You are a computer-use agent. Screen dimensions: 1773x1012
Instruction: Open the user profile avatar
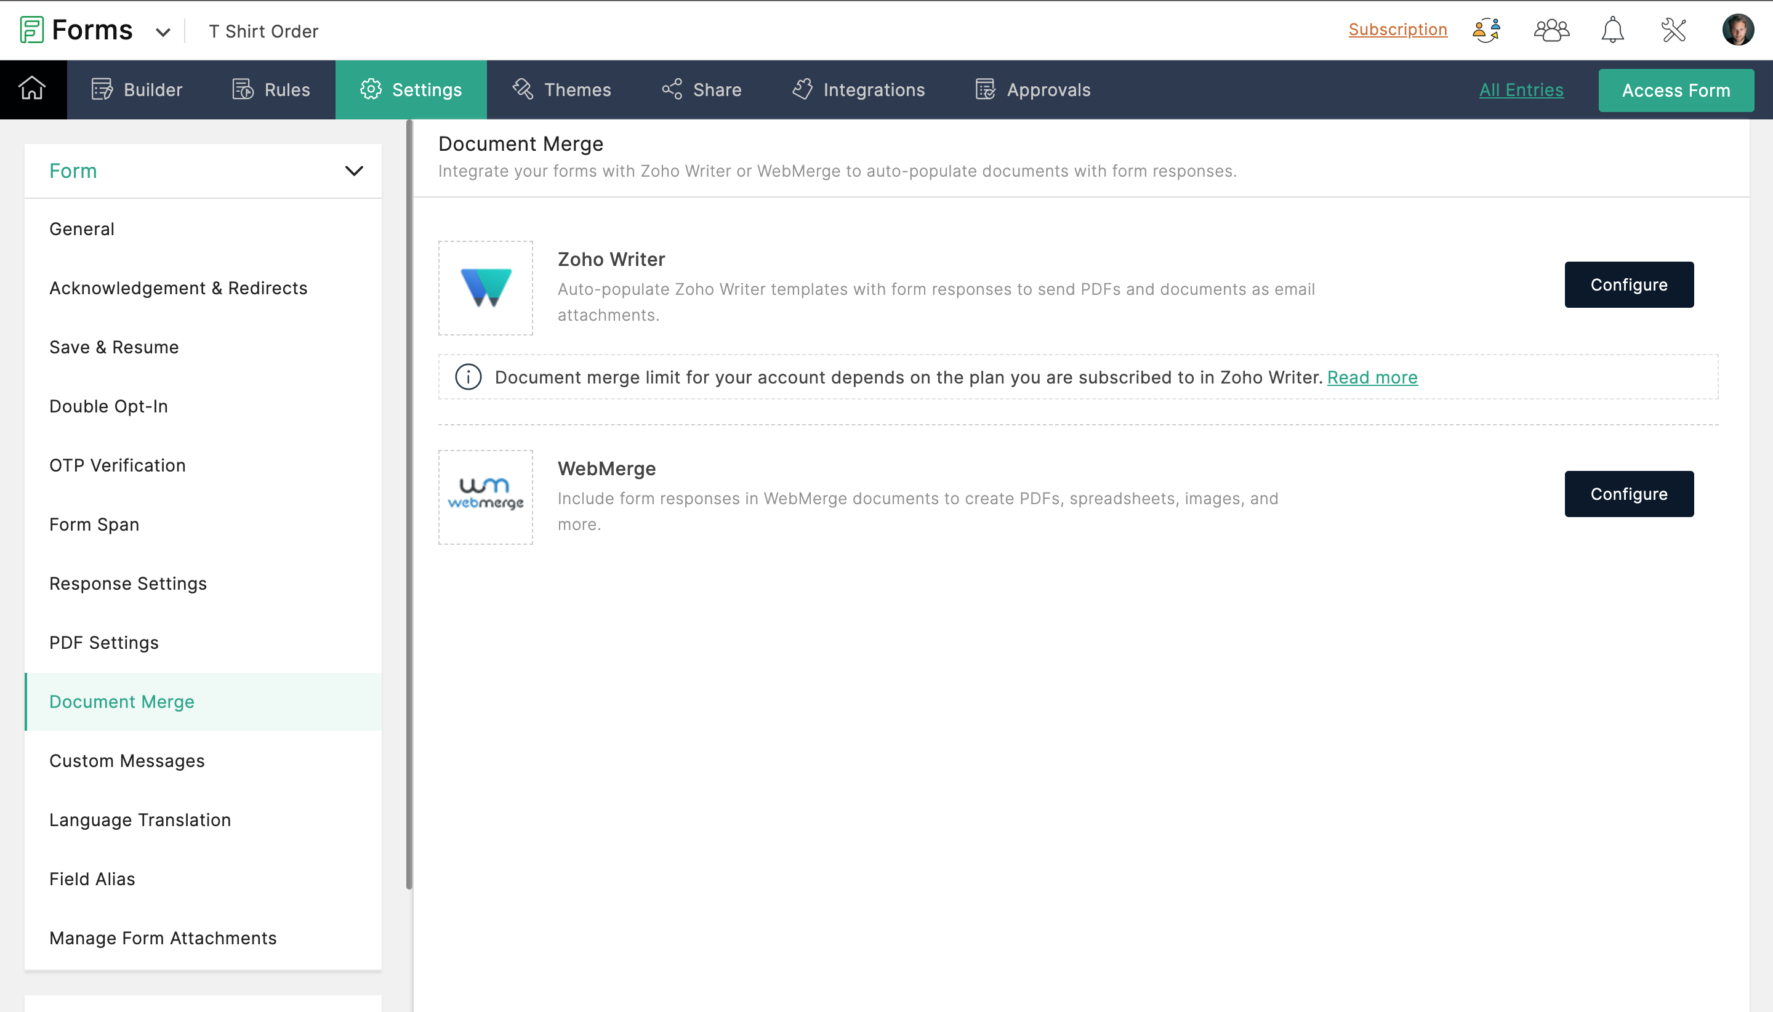point(1737,30)
